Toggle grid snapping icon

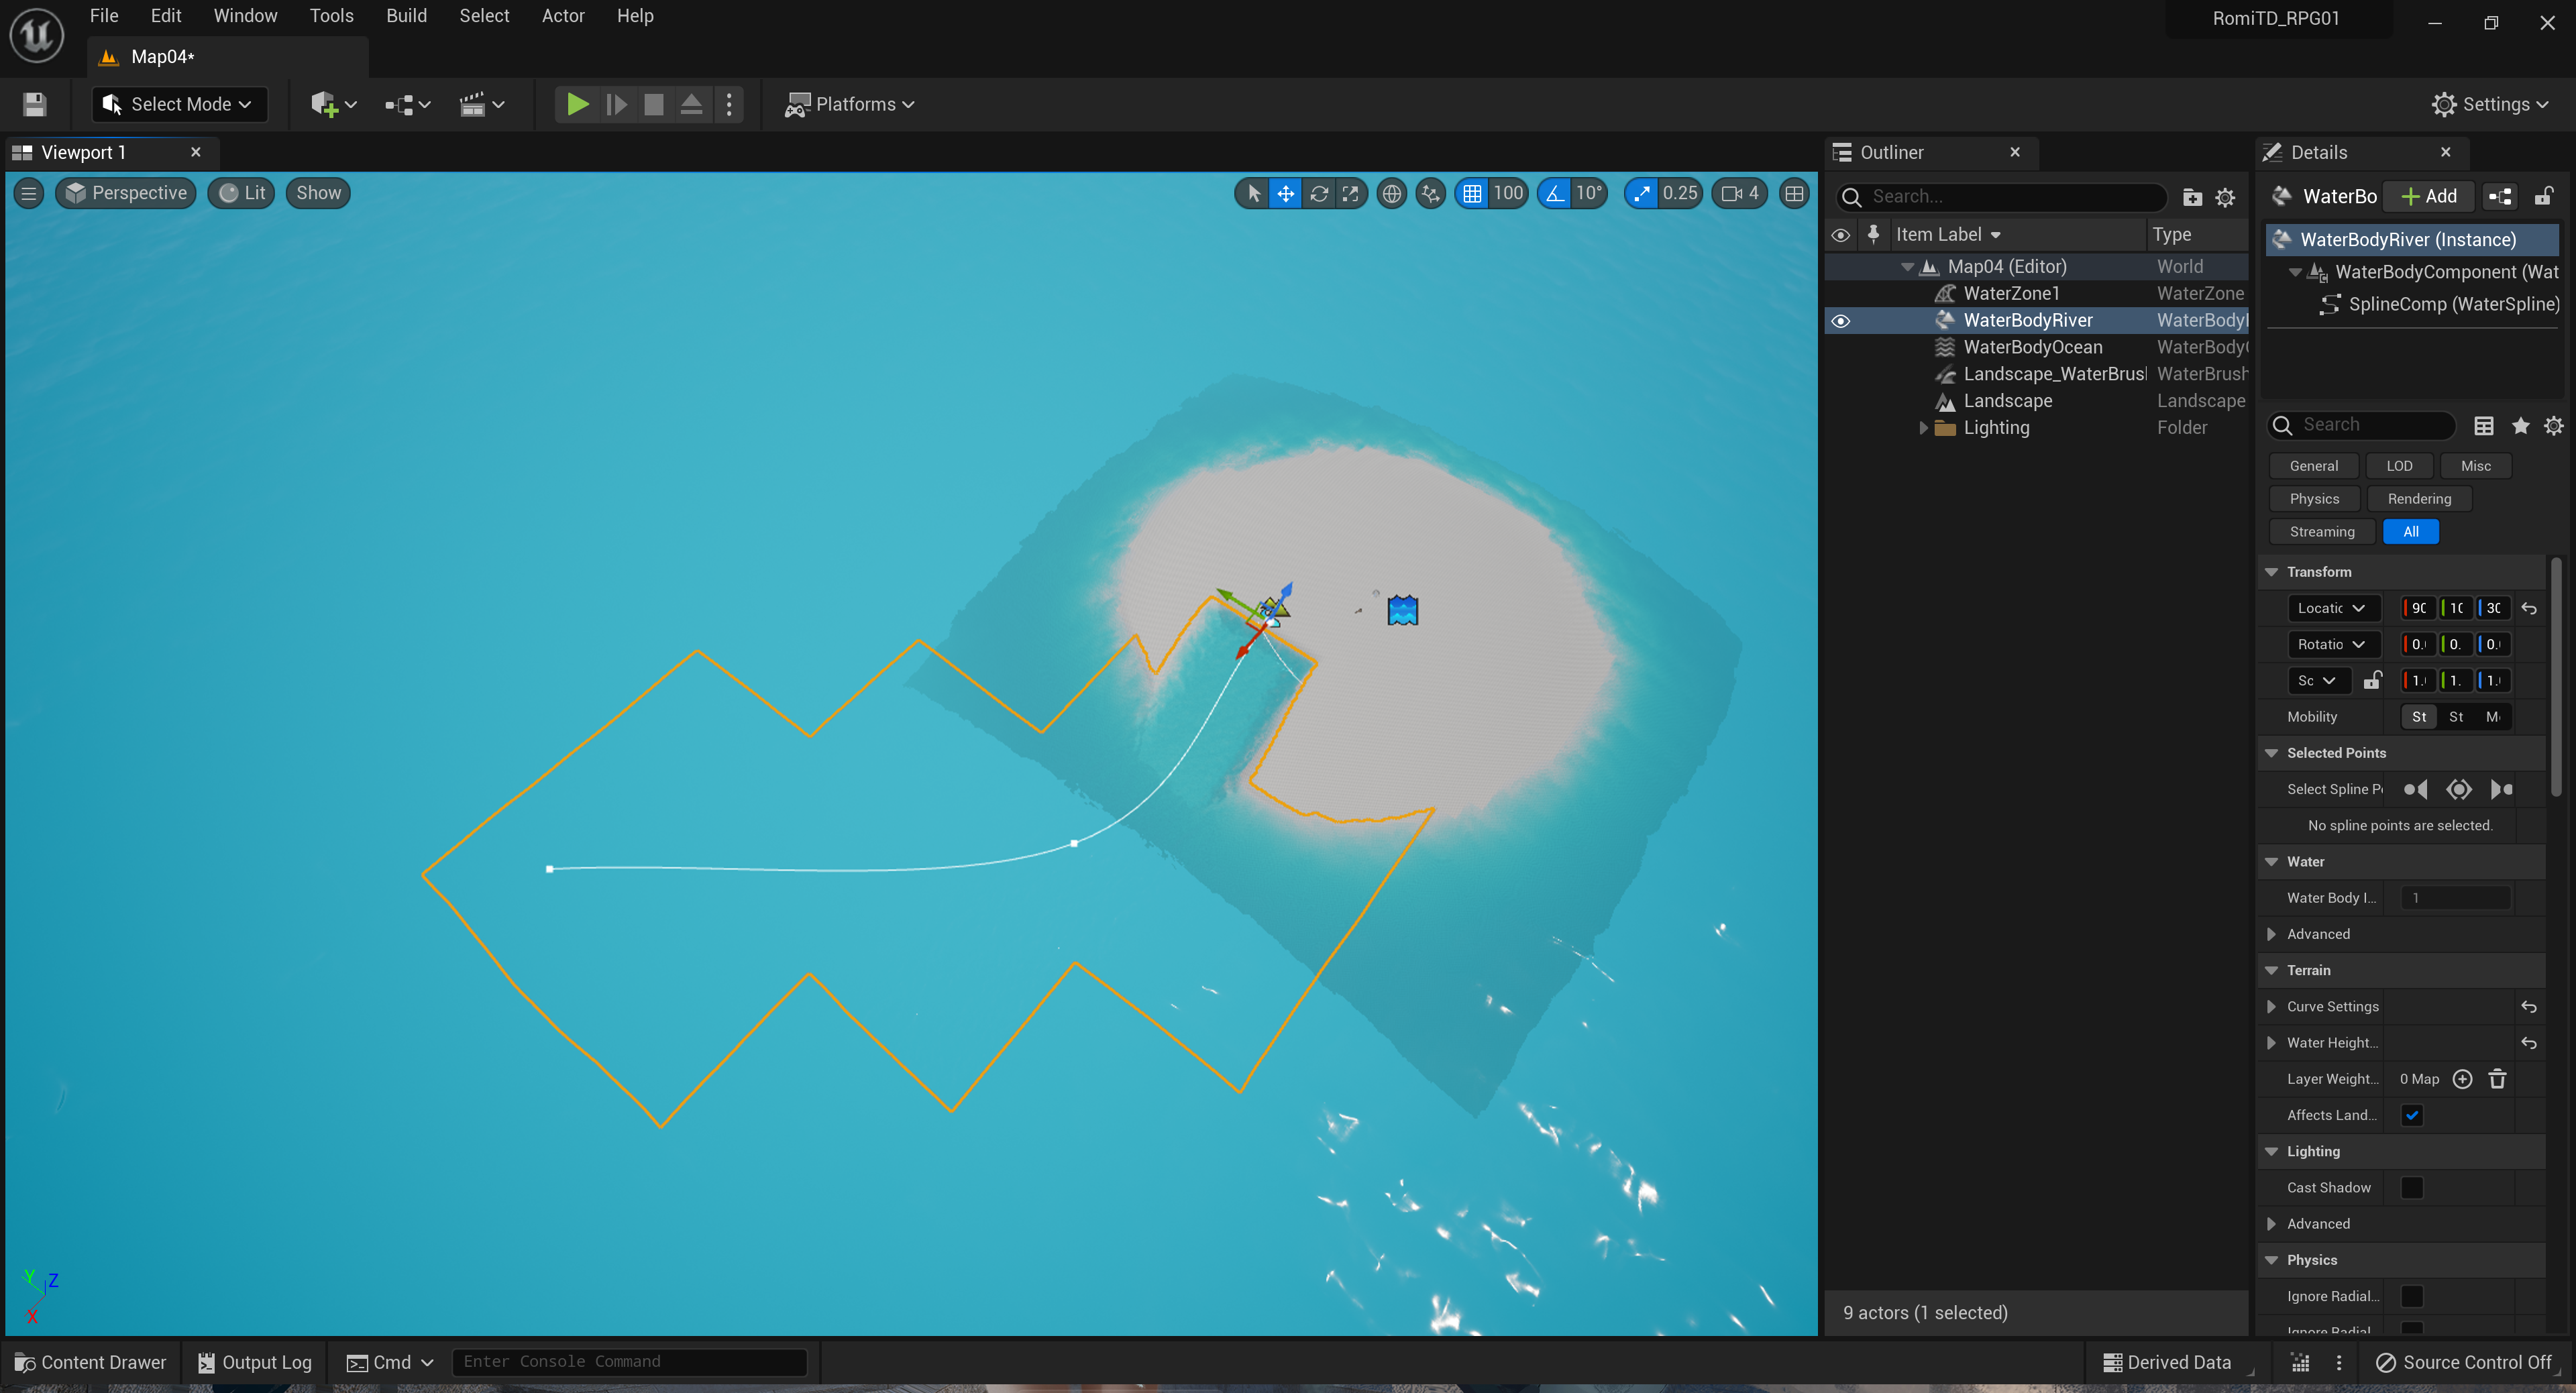click(1472, 193)
